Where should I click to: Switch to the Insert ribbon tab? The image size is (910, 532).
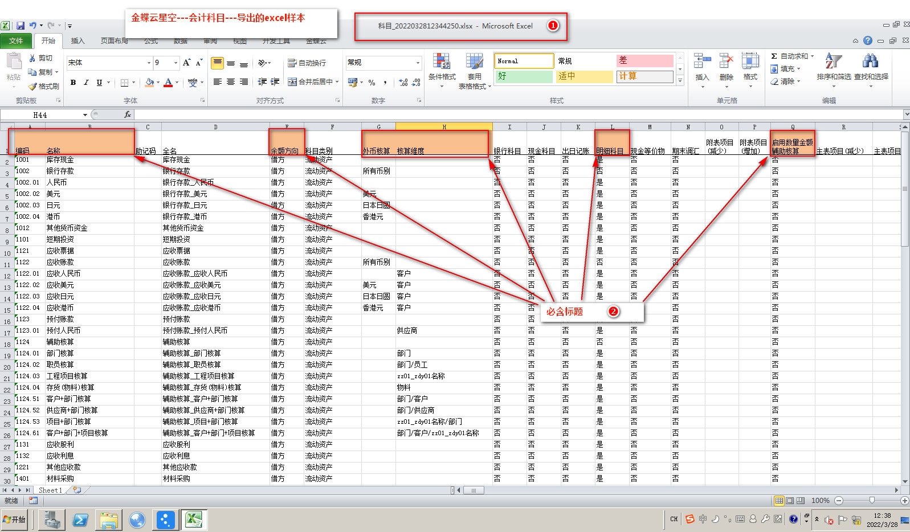click(77, 41)
